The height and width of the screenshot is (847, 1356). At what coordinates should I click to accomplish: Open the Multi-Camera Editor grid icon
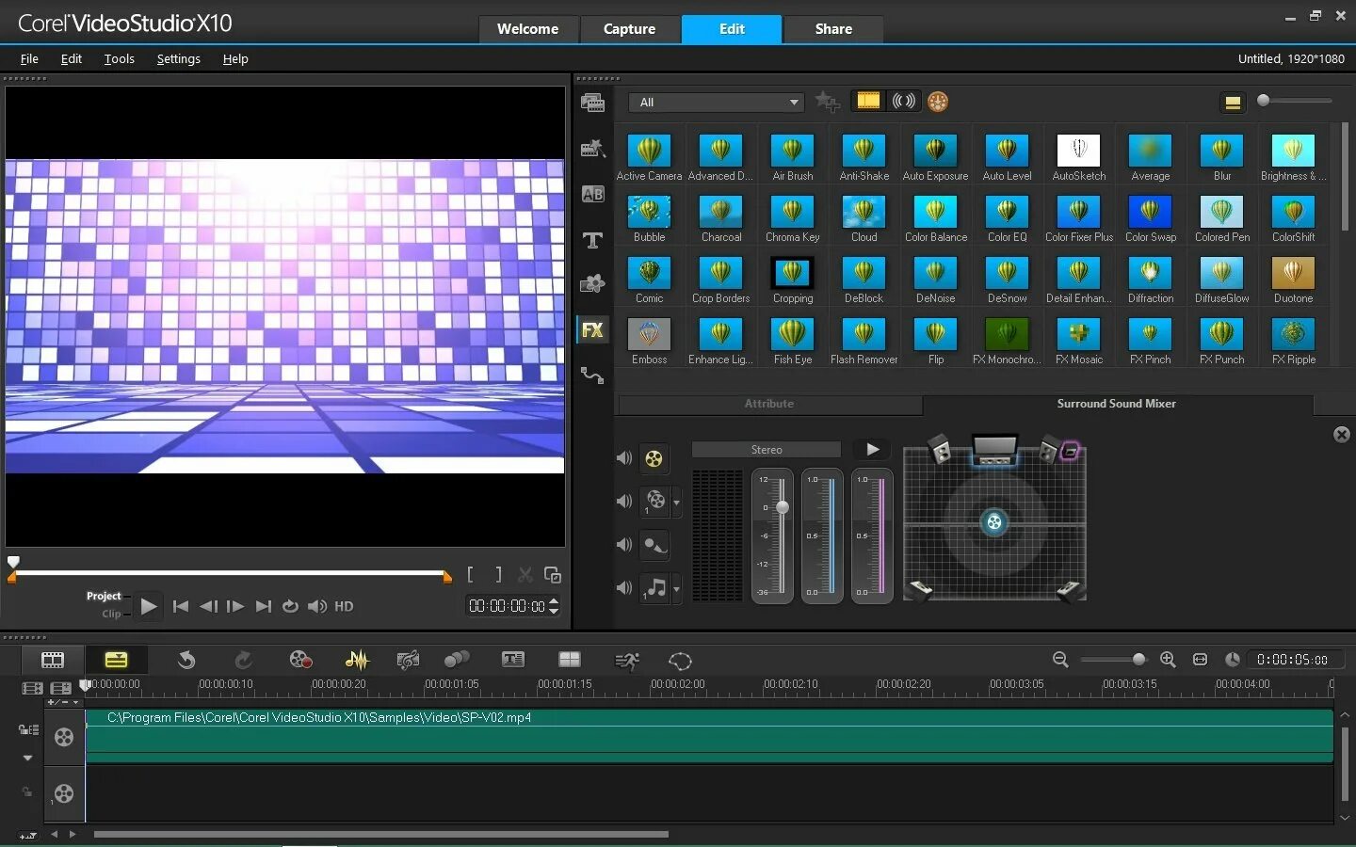570,660
